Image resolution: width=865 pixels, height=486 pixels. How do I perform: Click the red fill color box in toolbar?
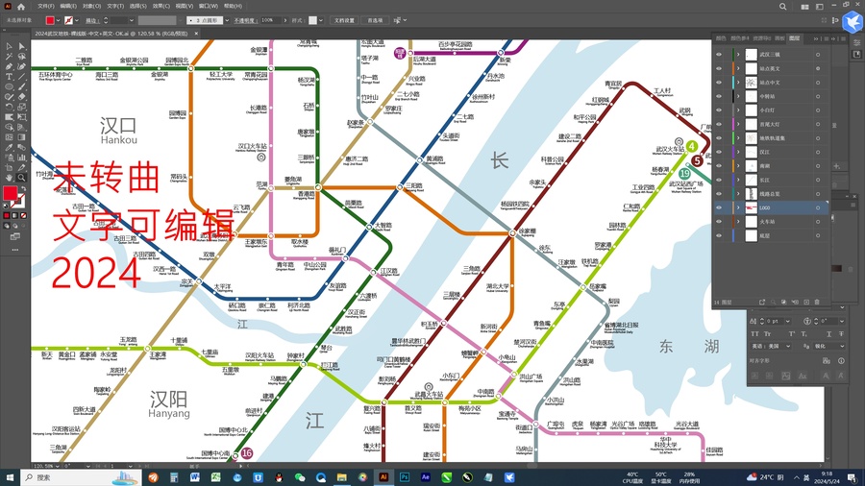click(11, 193)
